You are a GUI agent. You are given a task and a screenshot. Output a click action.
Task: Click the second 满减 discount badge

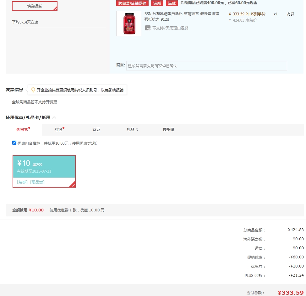pyautogui.click(x=172, y=3)
